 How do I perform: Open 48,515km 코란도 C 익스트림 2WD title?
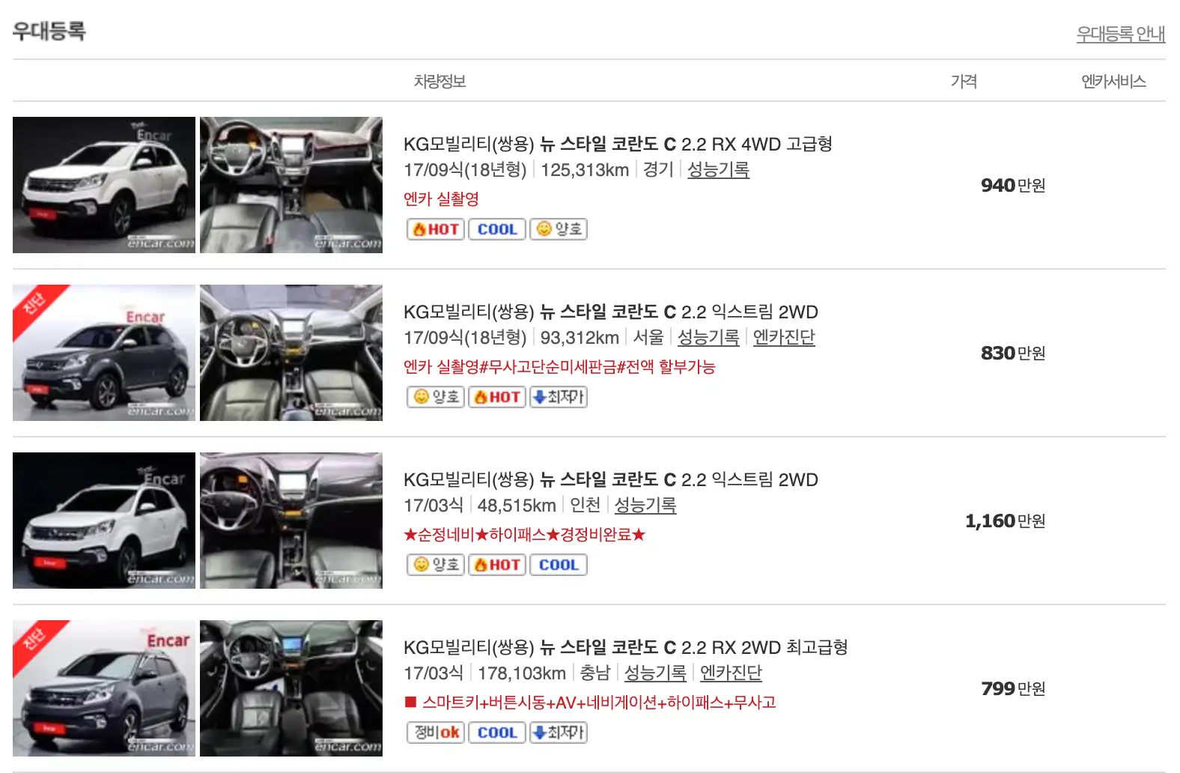point(611,479)
